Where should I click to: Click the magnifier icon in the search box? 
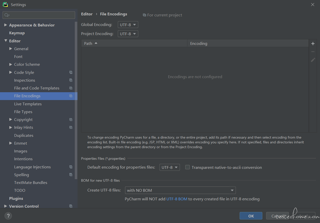pyautogui.click(x=7, y=15)
